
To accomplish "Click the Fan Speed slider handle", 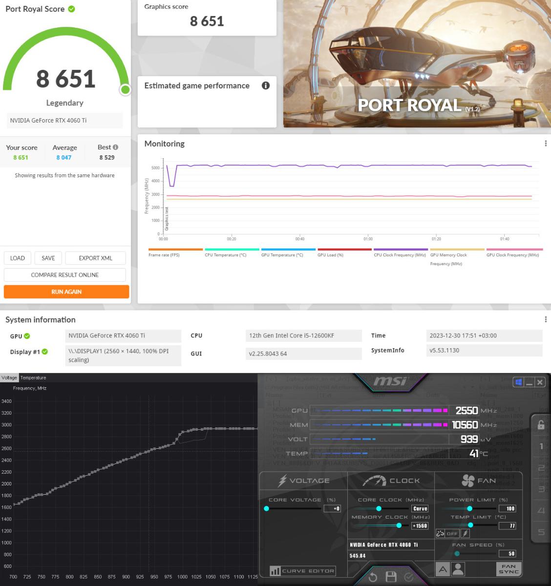I will [457, 553].
